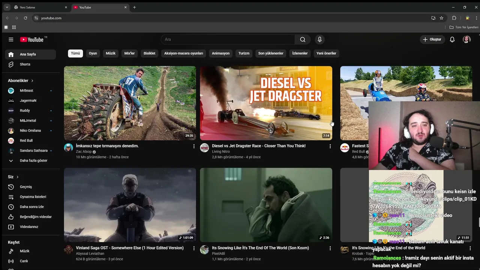Click the Diesel vs Jet Dragster title
The height and width of the screenshot is (270, 480).
click(259, 146)
